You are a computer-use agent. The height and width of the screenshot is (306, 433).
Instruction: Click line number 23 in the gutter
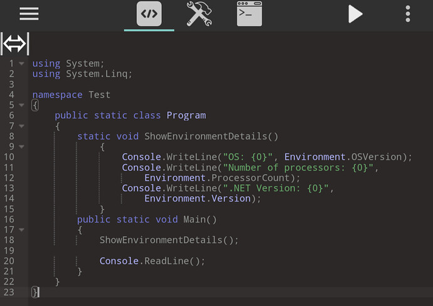tap(9, 292)
